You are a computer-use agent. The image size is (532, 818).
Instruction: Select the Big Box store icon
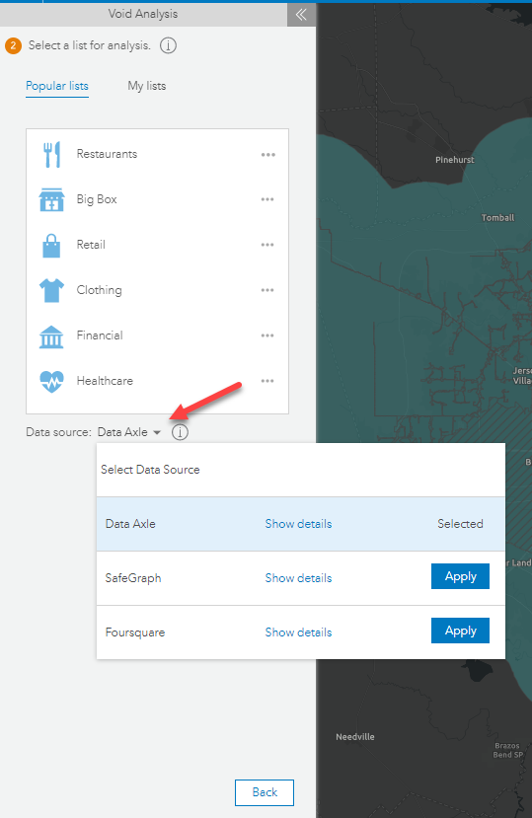(51, 199)
